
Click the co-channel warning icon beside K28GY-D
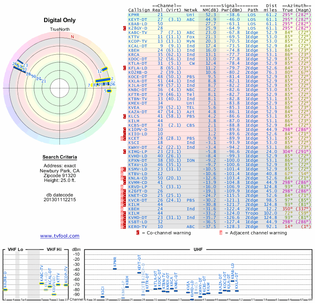125,28
